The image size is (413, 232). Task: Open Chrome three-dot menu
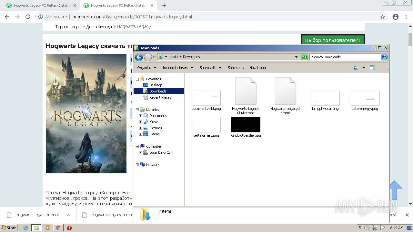pyautogui.click(x=406, y=17)
